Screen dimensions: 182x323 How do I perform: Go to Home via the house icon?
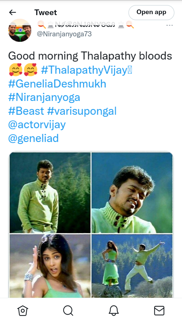pos(23,311)
